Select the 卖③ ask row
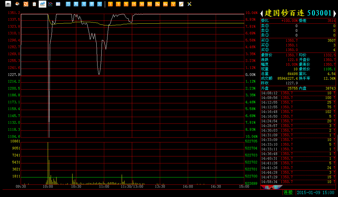The width and height of the screenshot is (338, 197). (298, 26)
